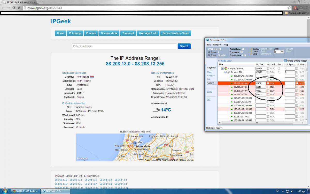This screenshot has width=310, height=194.
Task: Click the blue Search button on IPGeek
Action: tap(184, 46)
